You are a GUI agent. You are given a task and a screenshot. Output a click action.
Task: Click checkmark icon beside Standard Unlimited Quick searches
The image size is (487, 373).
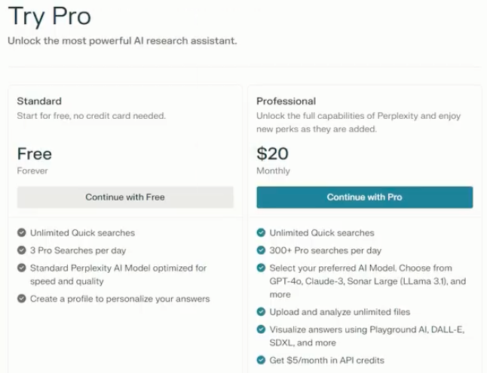click(21, 232)
